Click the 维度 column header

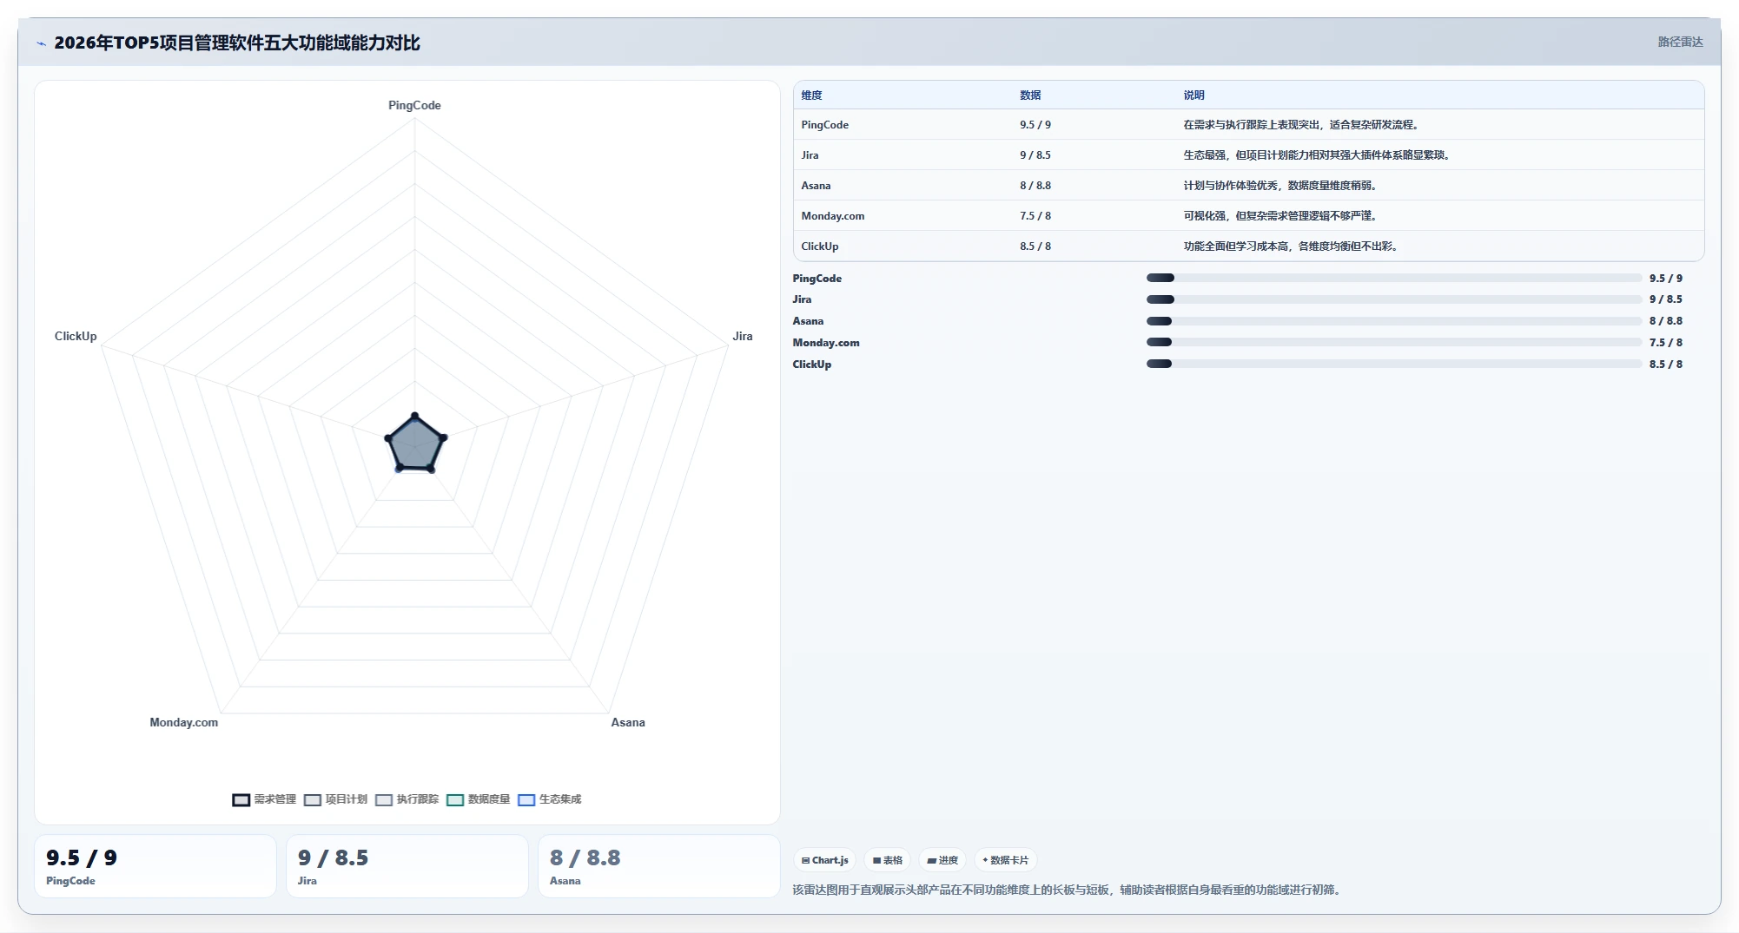[x=811, y=95]
